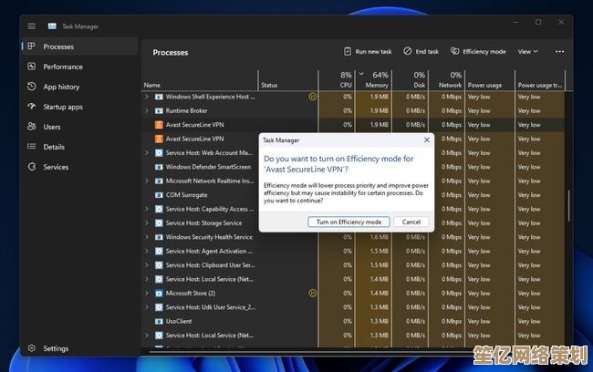Viewport: 593px width, 372px height.
Task: Sort by the Status column header
Action: pos(269,85)
